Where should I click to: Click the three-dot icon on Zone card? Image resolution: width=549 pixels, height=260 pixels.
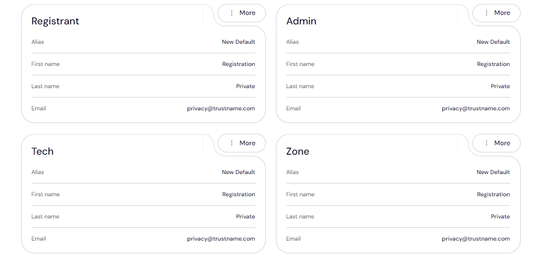(x=486, y=143)
